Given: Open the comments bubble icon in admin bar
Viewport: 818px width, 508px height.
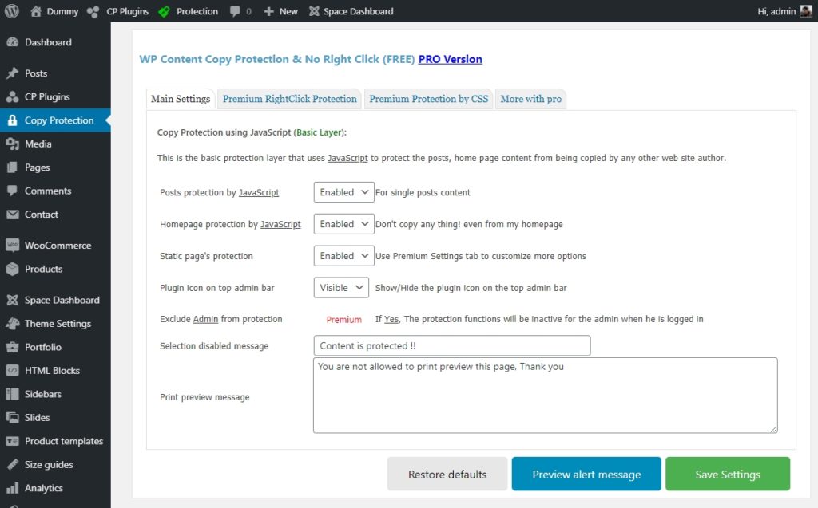Looking at the screenshot, I should [x=235, y=11].
